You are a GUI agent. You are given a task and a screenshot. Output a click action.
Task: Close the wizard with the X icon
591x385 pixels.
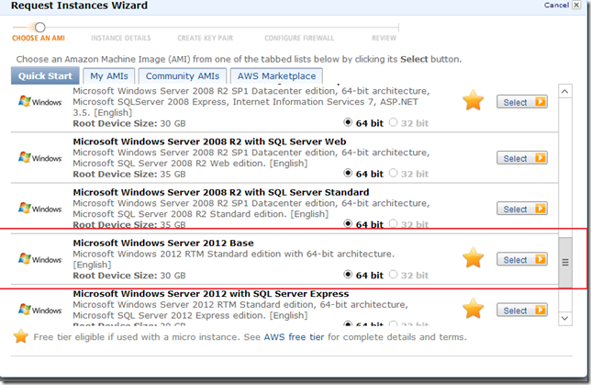pos(576,5)
